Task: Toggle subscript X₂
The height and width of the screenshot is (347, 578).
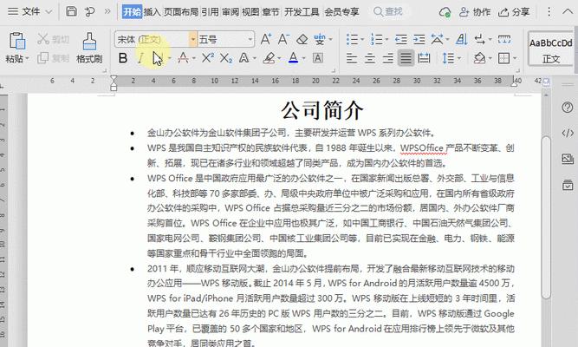Action: coord(226,58)
